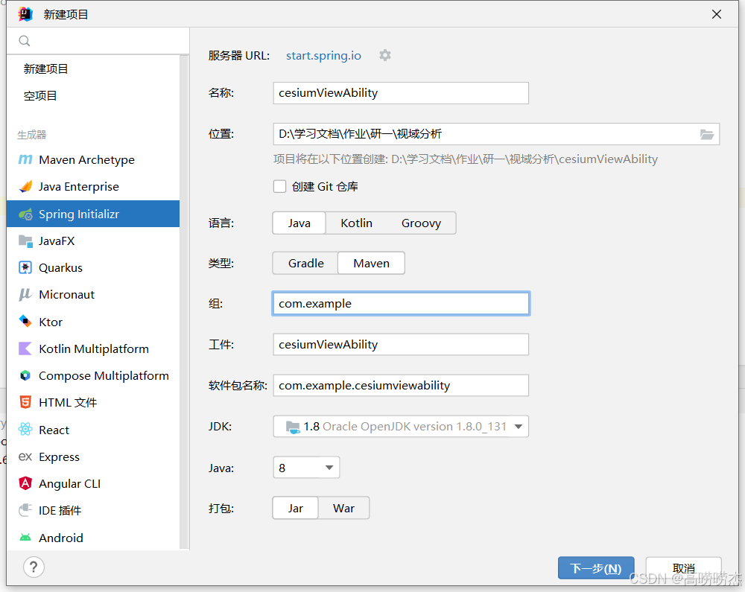745x592 pixels.
Task: Click the React atom icon
Action: (25, 430)
